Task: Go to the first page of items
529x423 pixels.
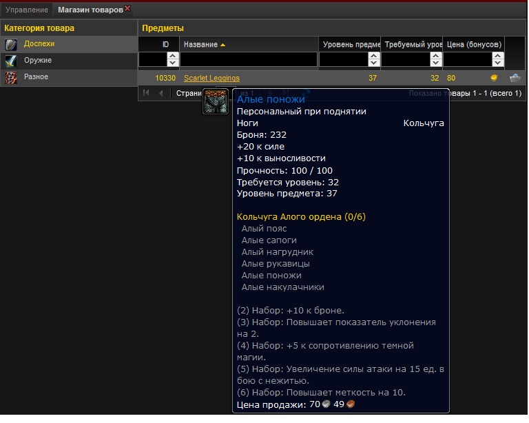Action: pos(146,93)
